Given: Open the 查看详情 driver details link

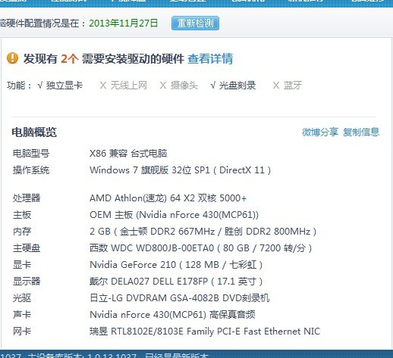Looking at the screenshot, I should tap(210, 59).
